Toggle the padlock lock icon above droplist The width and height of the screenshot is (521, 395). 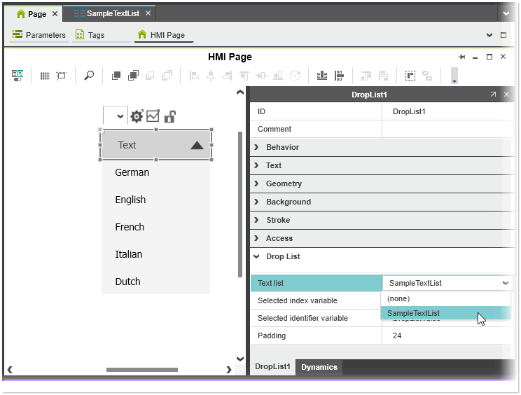click(169, 116)
